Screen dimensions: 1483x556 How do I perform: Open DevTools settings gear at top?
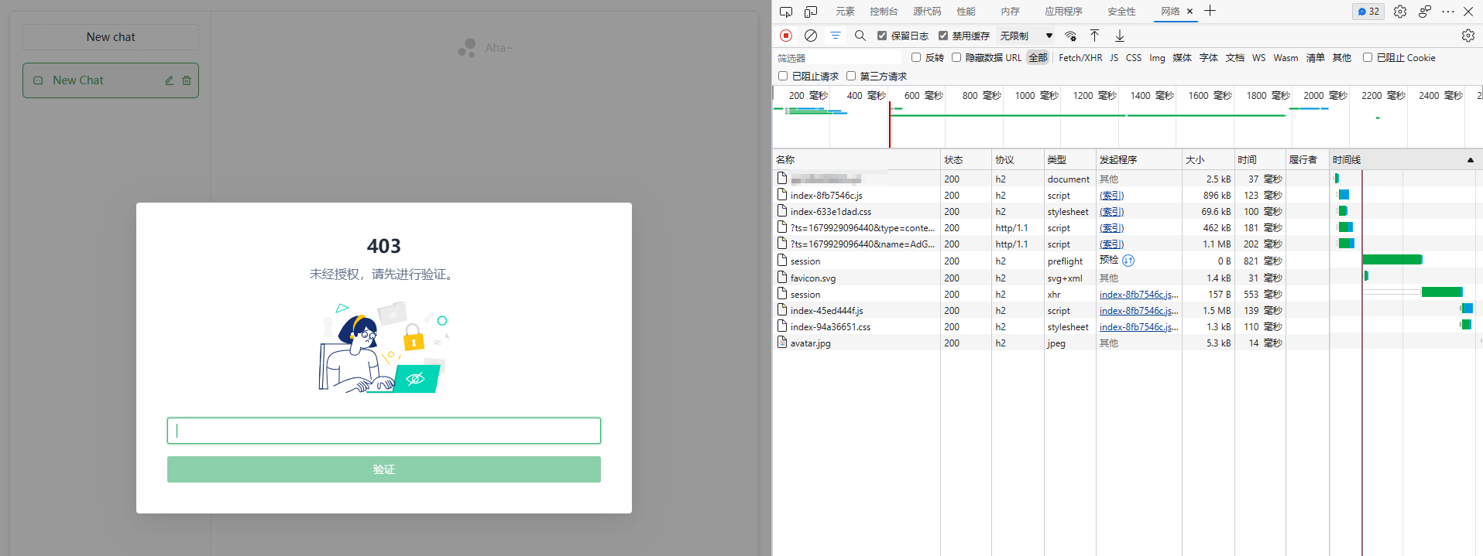pyautogui.click(x=1400, y=12)
